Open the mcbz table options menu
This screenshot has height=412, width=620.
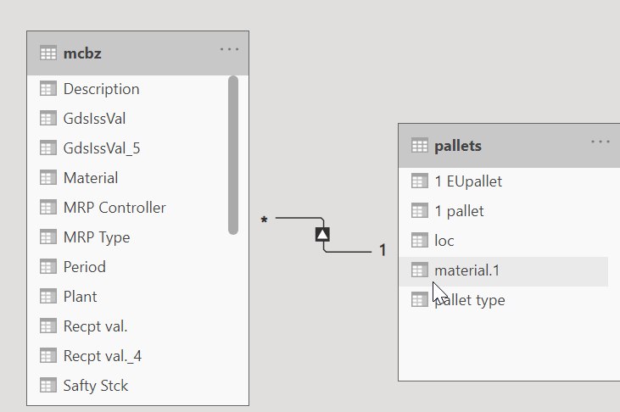[x=229, y=49]
